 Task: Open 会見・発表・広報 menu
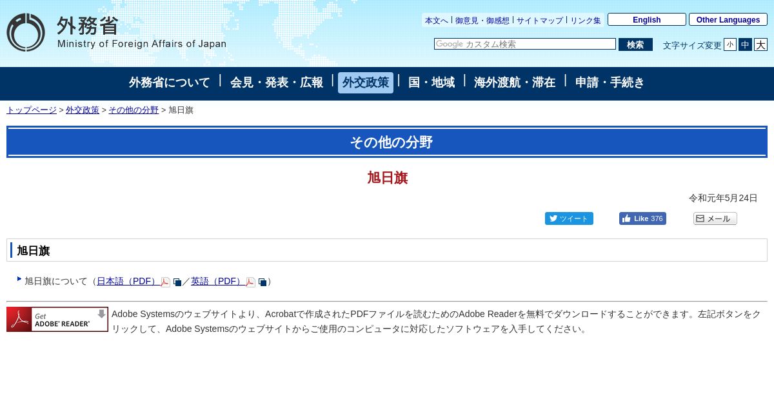(277, 82)
